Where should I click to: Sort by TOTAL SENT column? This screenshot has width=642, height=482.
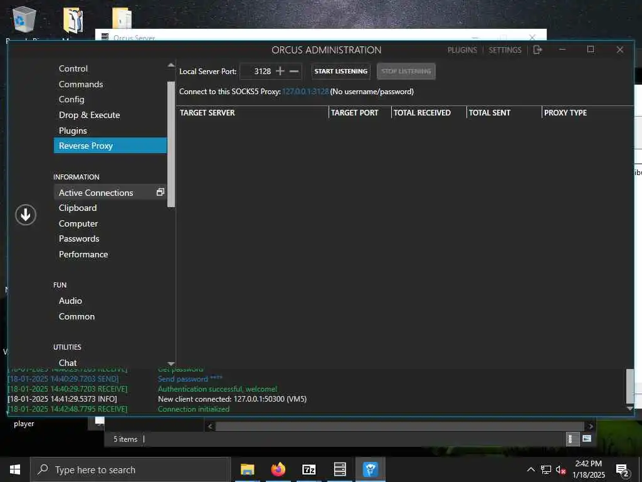504,113
